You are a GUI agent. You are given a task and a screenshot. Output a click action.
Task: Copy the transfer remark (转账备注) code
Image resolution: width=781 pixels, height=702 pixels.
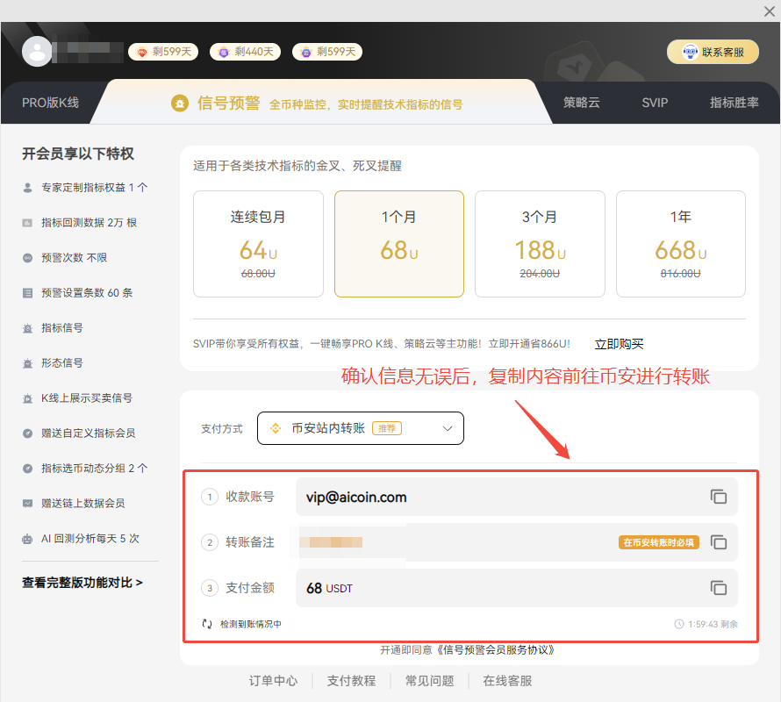(x=718, y=542)
